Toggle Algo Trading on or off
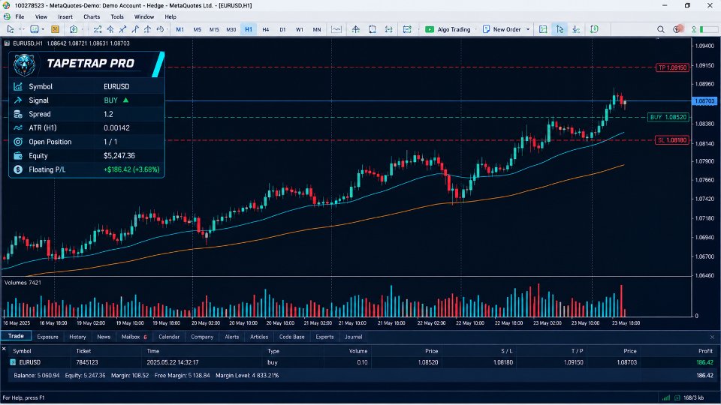Screen dimensions: 721x405 pos(448,29)
